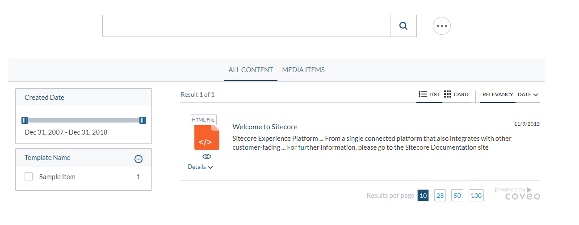Open the Welcome to Sitecore result

(264, 127)
